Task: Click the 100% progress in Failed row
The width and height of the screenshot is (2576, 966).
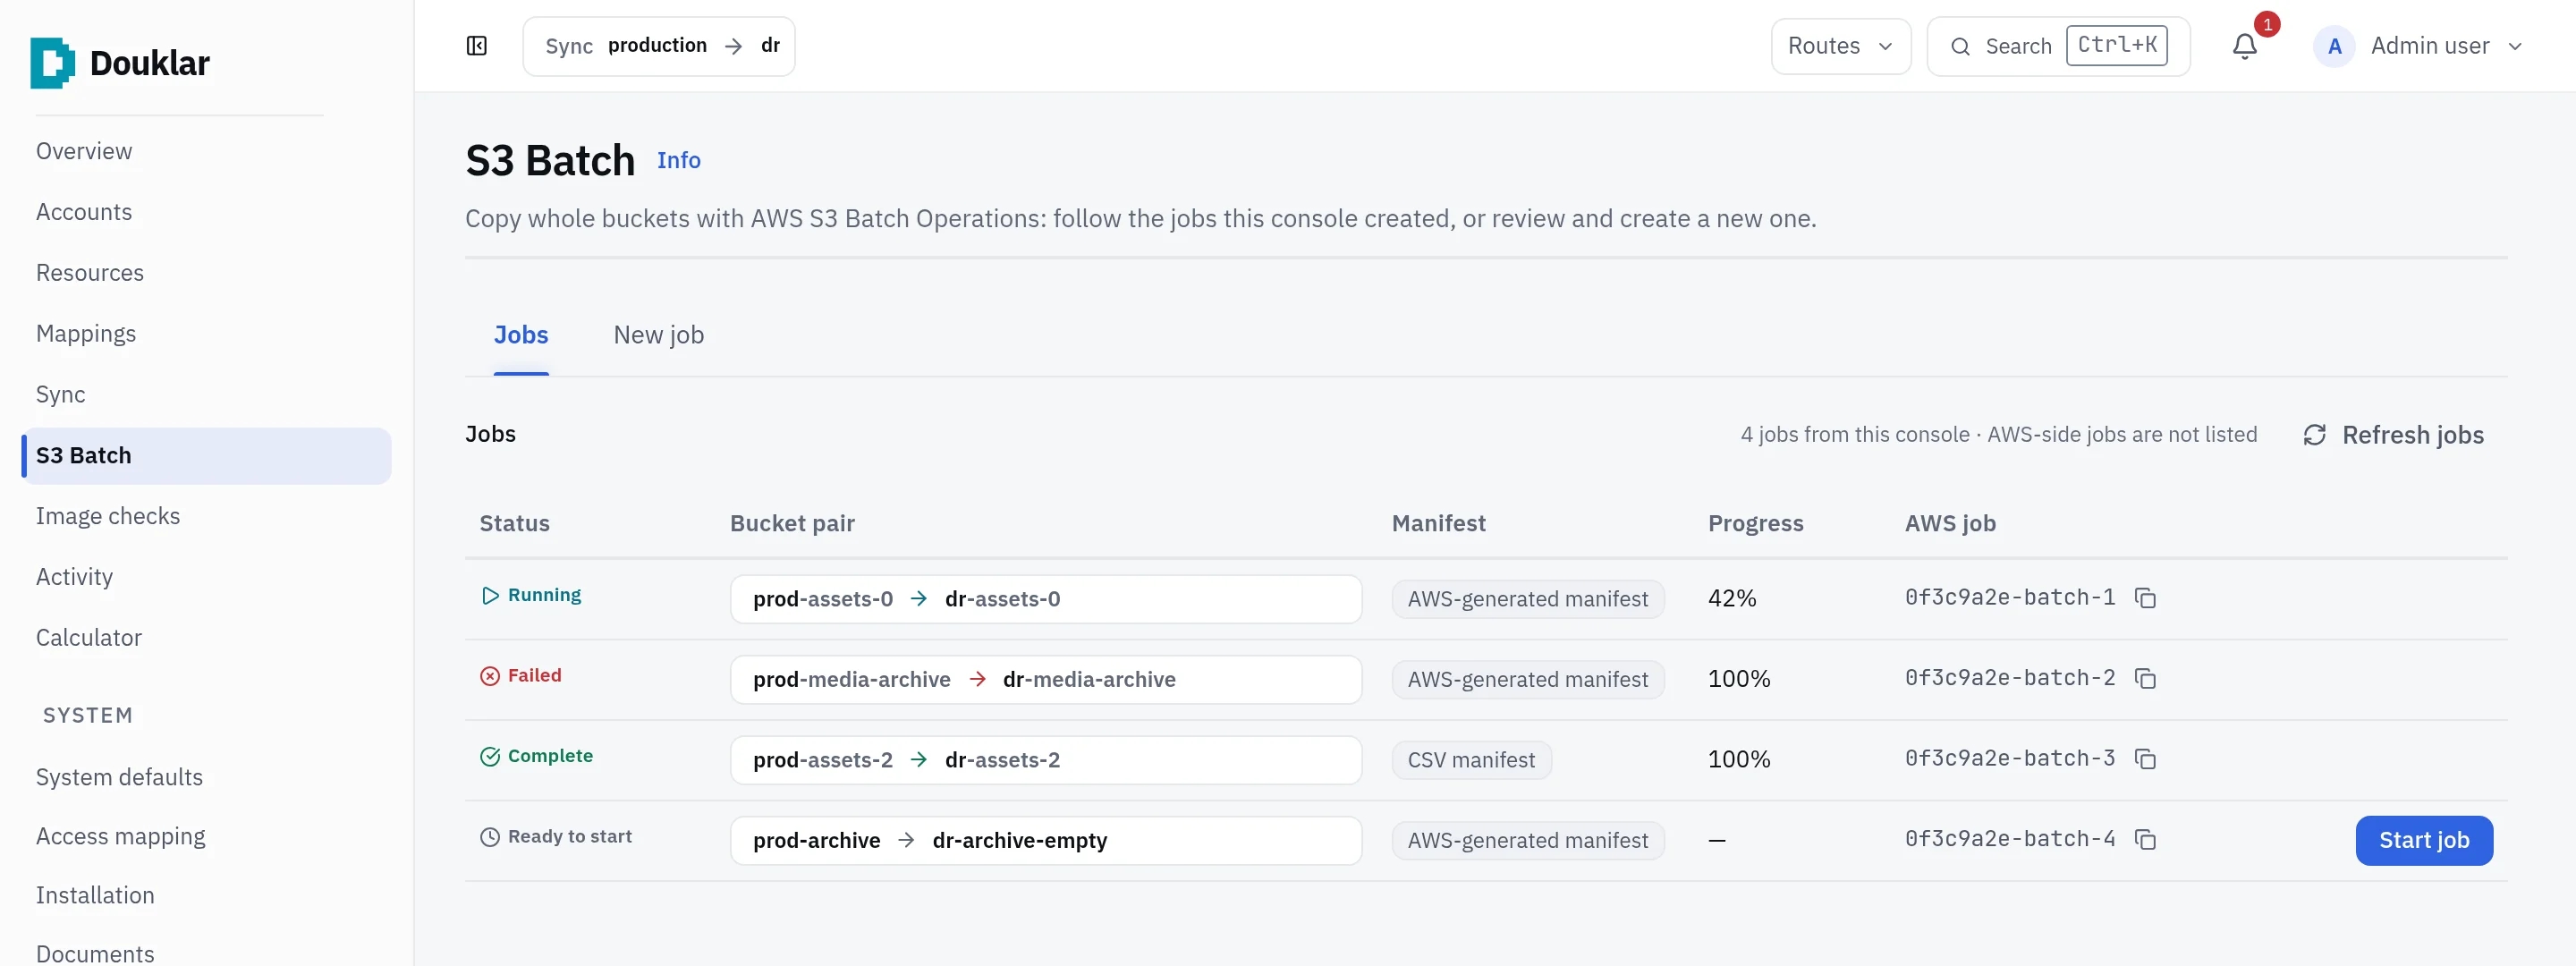Action: [x=1738, y=679]
